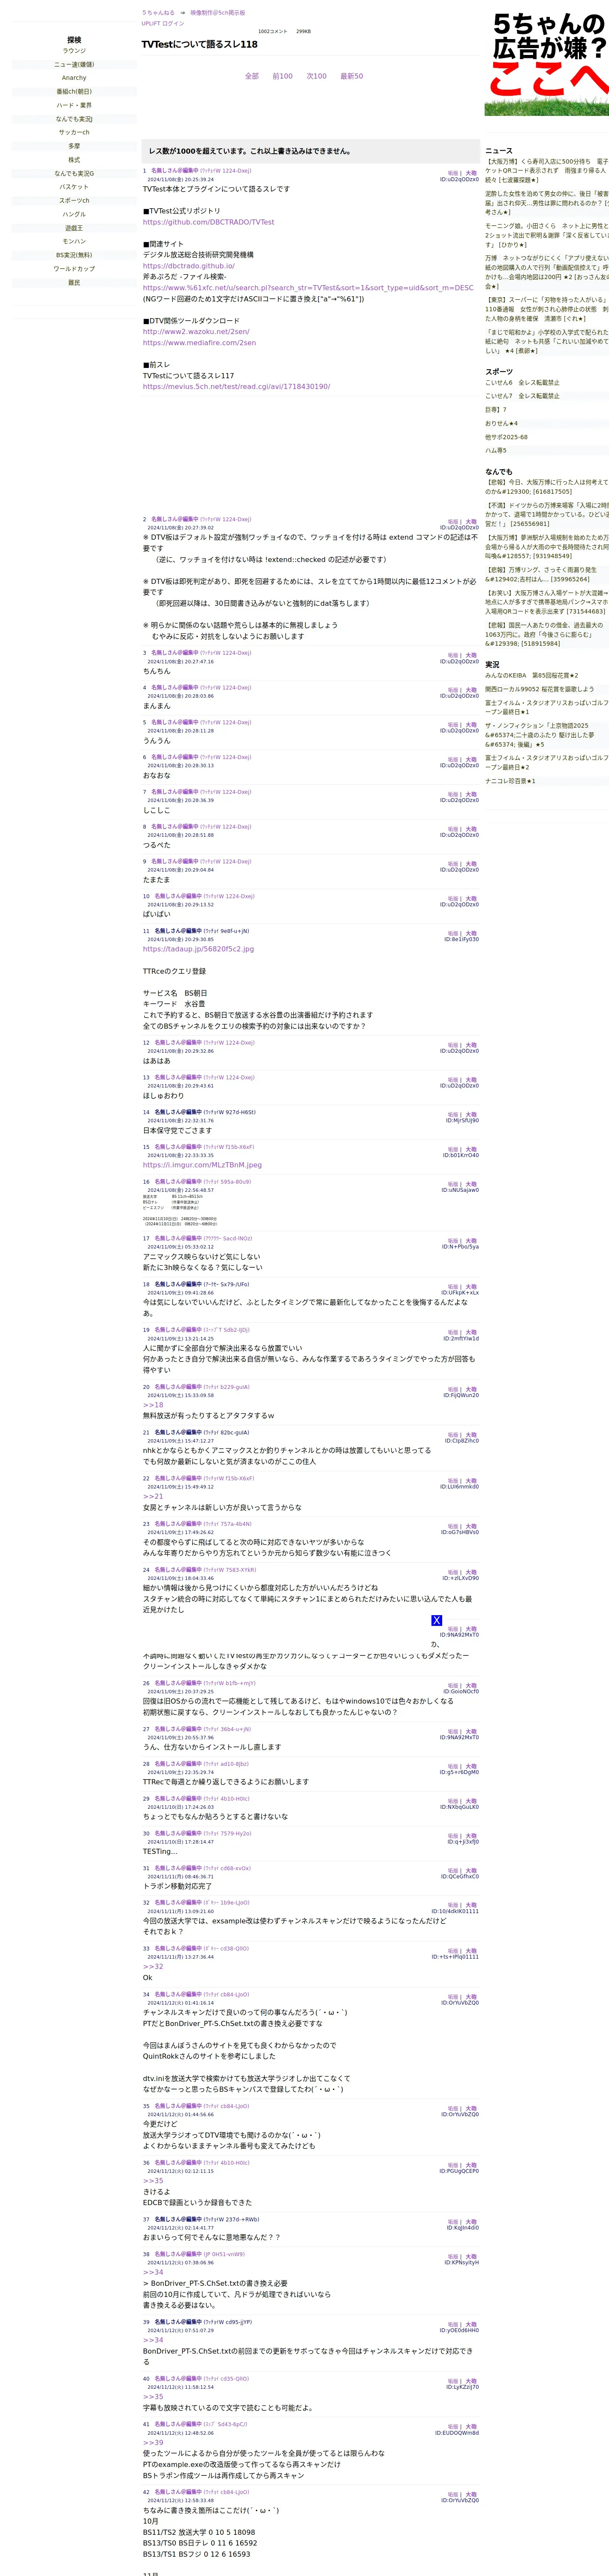
Task: Click the UPLIFT ログイン link
Action: pyautogui.click(x=163, y=23)
